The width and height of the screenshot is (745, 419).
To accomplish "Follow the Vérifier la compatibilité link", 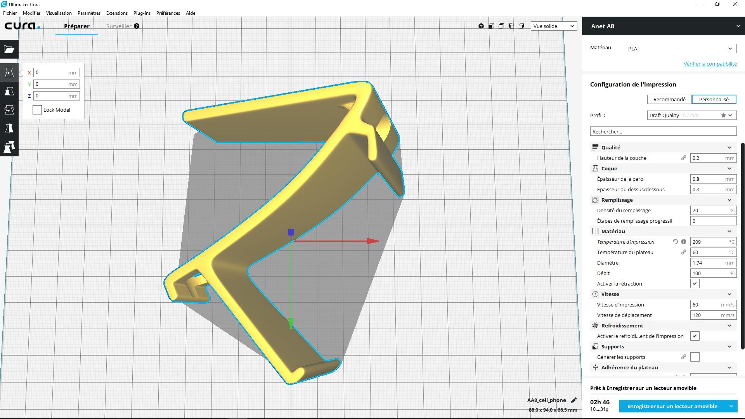I will (x=710, y=64).
